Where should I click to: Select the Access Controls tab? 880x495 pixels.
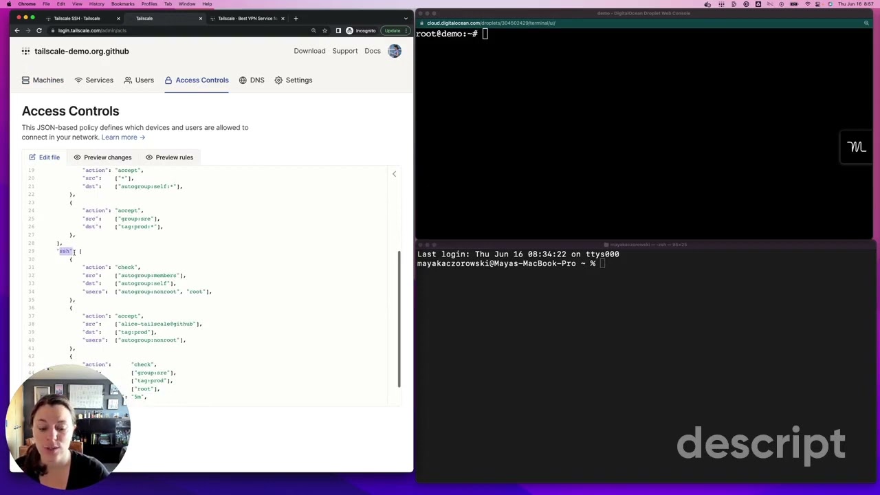point(197,80)
